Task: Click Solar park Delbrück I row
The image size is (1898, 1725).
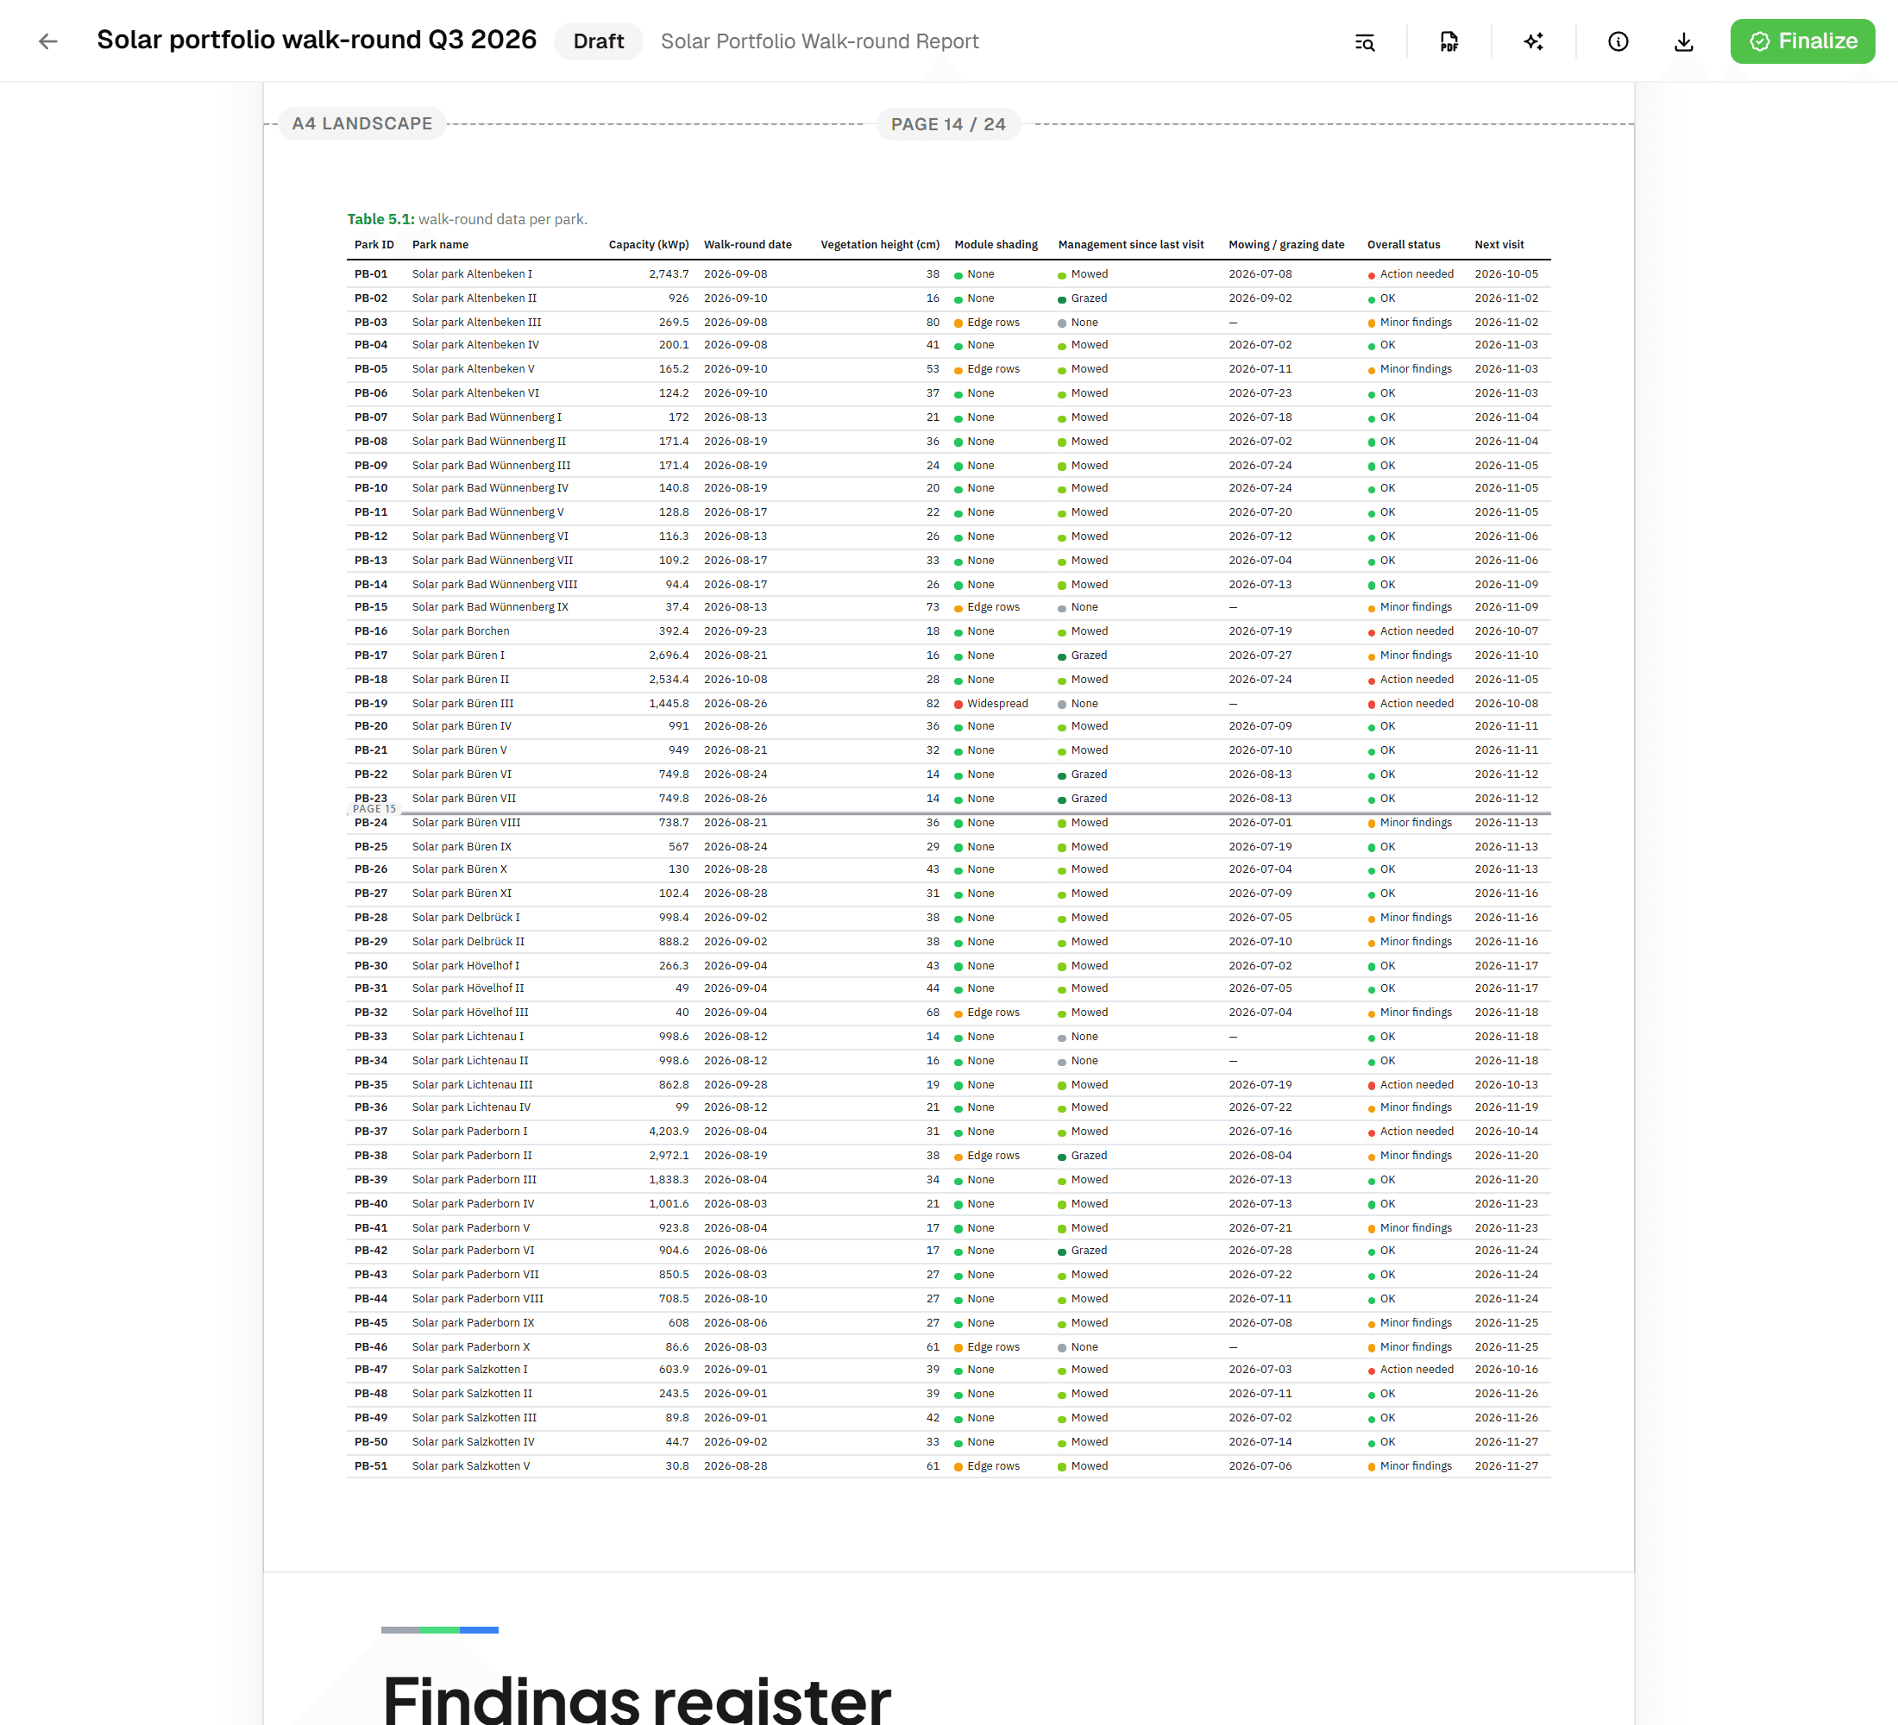Action: pos(948,917)
